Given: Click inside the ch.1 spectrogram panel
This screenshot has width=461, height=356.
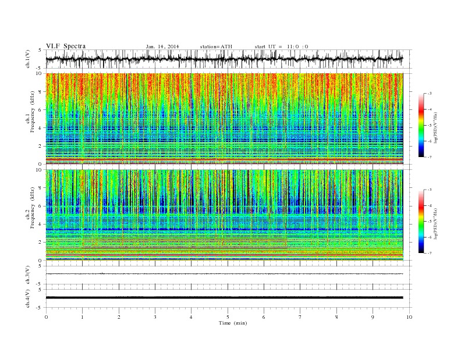Looking at the screenshot, I should 224,119.
